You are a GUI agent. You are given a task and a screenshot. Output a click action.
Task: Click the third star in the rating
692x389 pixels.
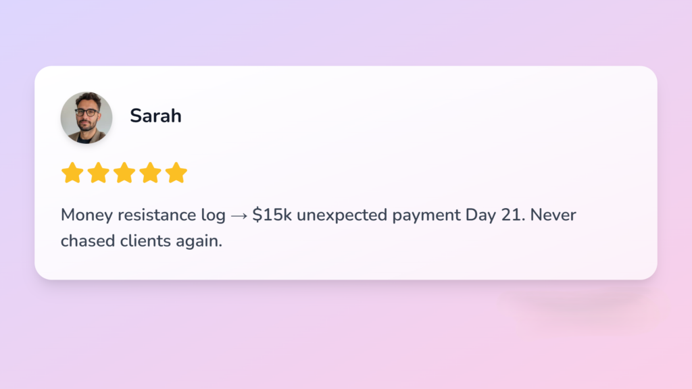point(124,173)
